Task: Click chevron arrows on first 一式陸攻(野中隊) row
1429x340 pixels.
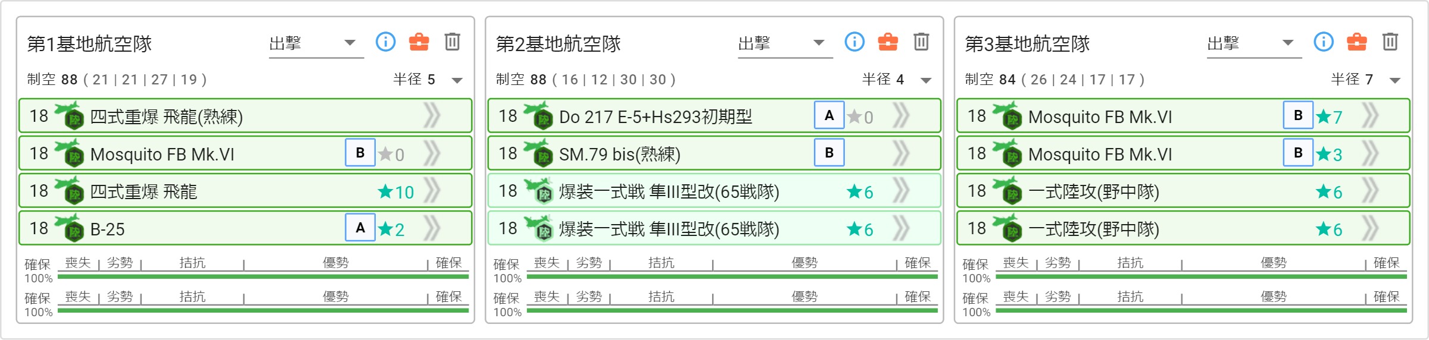Action: (x=1370, y=191)
